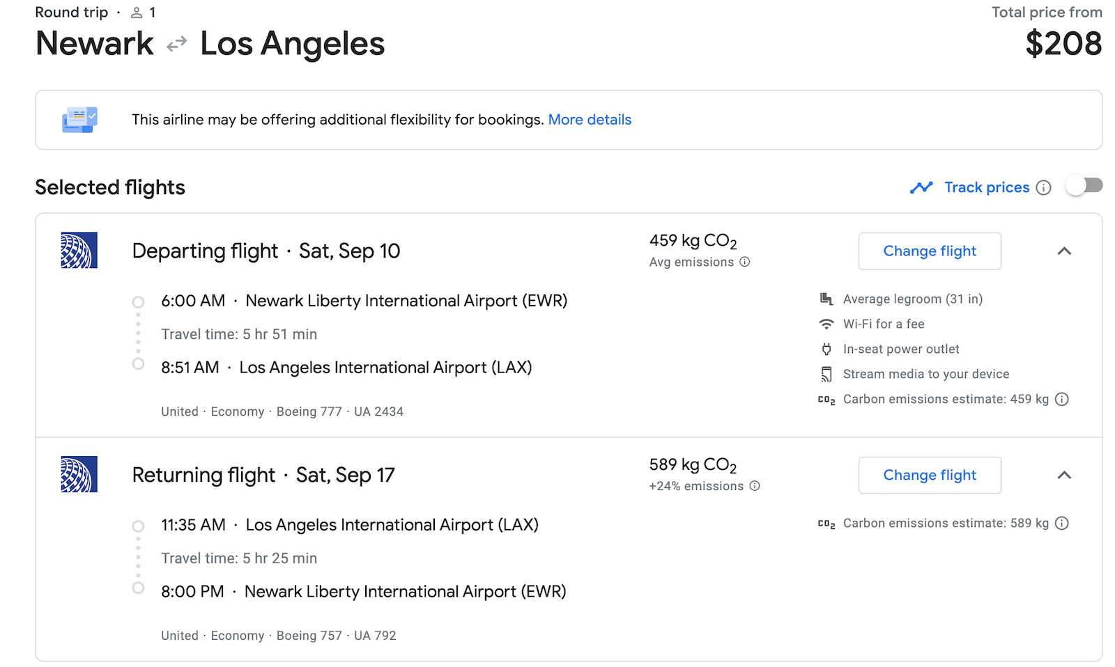Click the booking flexibility ticket icon
The image size is (1115, 667).
[x=79, y=119]
